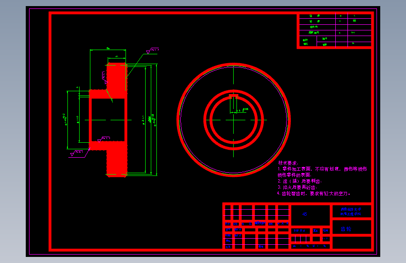
Task: Select the material value 45 in title block
Action: (304, 214)
